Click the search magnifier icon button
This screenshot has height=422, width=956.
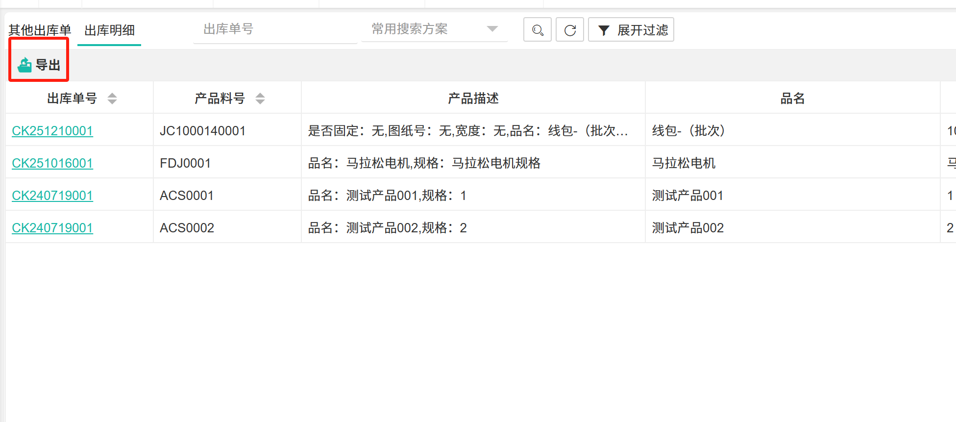click(537, 30)
